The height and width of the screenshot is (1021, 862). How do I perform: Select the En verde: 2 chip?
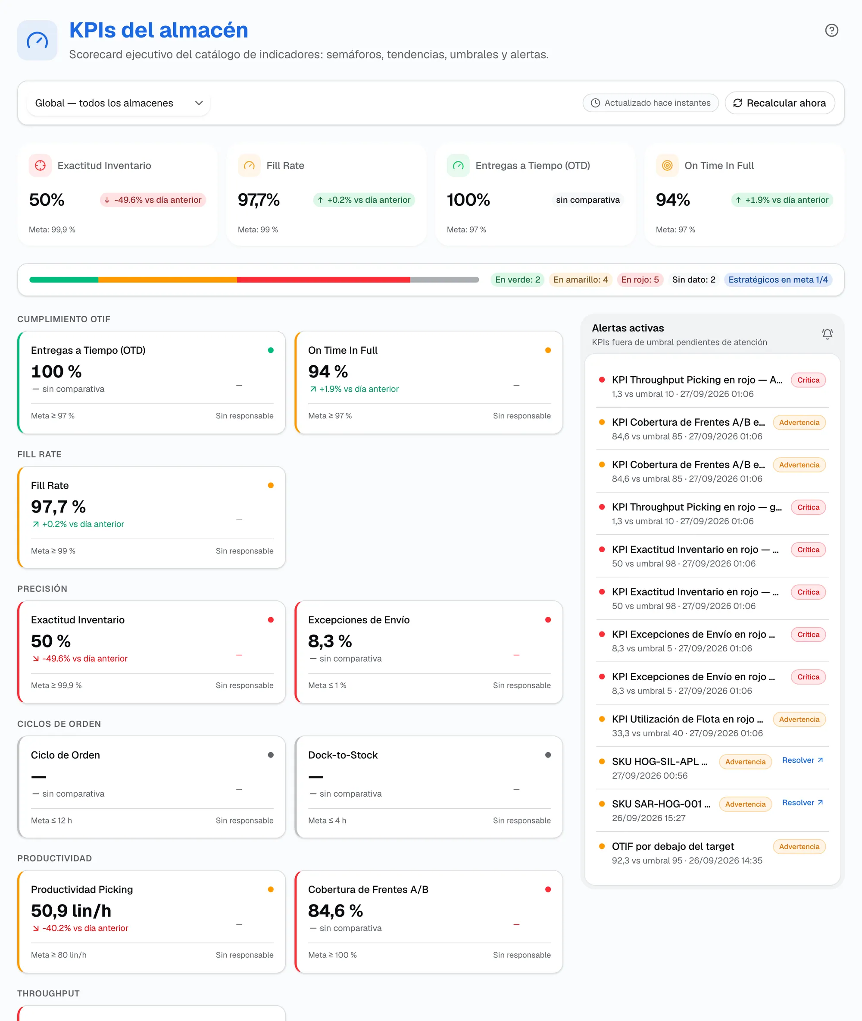click(x=518, y=280)
